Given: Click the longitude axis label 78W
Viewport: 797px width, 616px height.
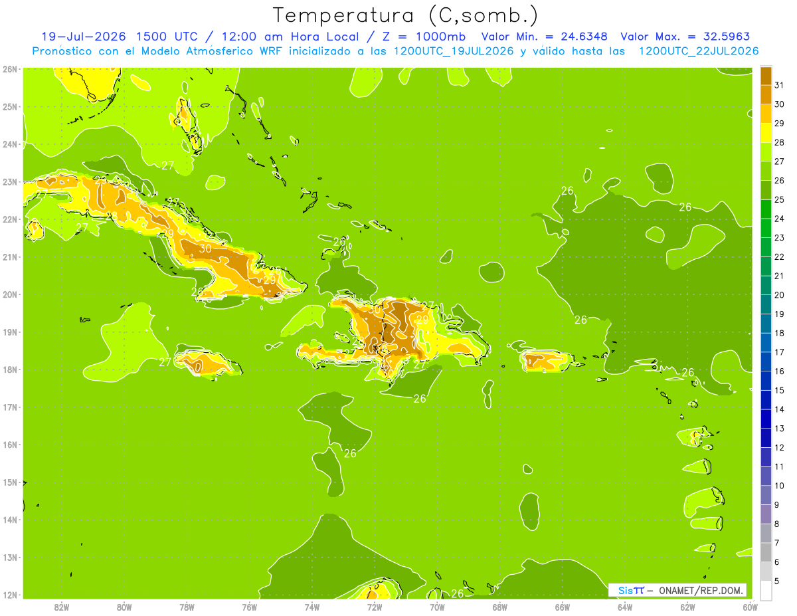Looking at the screenshot, I should click(187, 606).
